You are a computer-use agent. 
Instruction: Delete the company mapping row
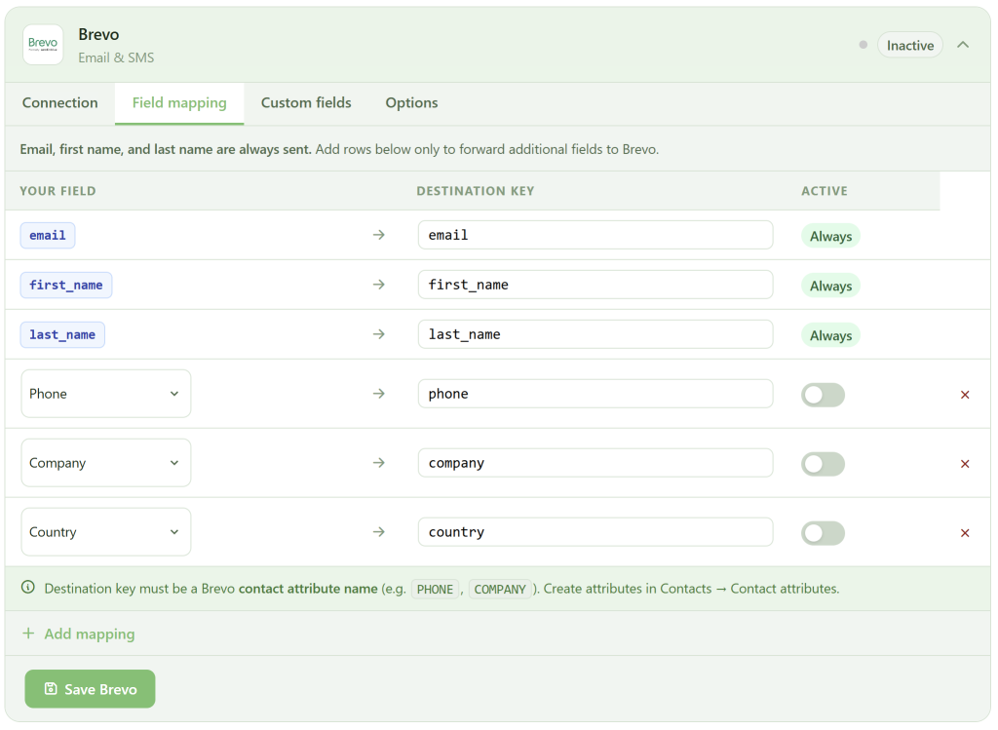[x=965, y=464]
